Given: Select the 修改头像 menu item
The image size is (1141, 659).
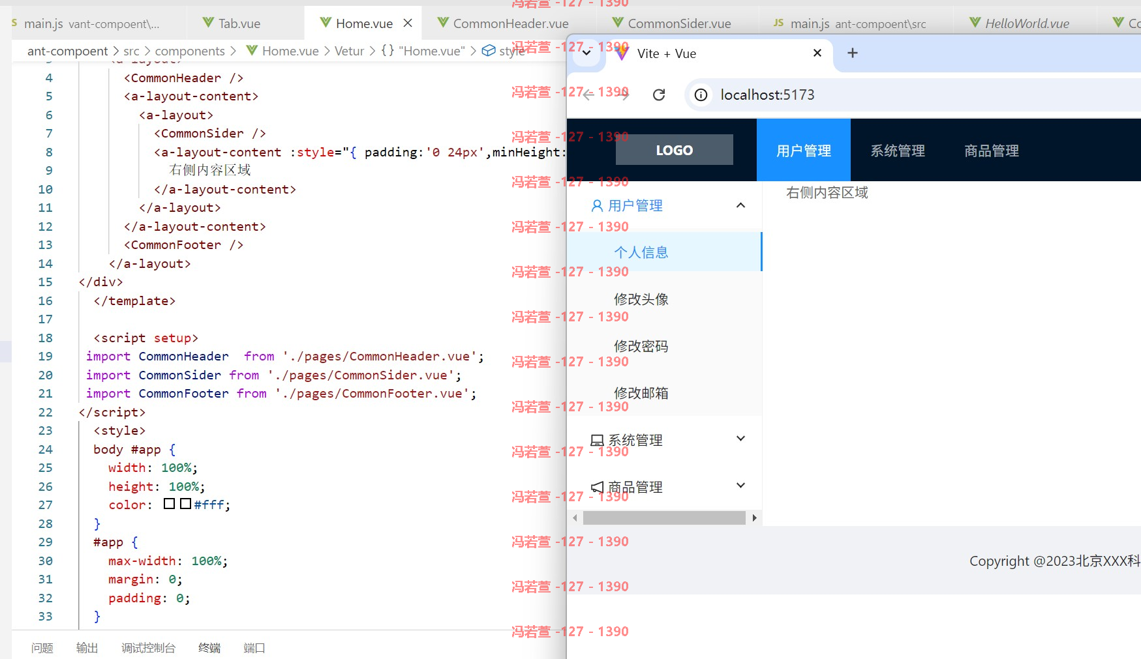Looking at the screenshot, I should click(664, 299).
